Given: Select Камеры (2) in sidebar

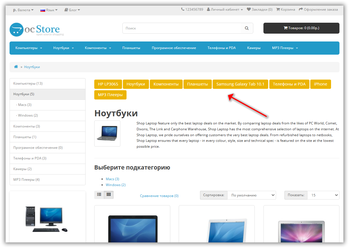Looking at the screenshot, I should pos(47,169).
